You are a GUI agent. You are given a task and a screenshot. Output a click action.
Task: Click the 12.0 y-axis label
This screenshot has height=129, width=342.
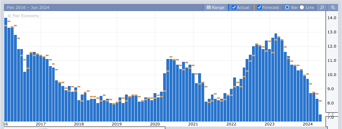(332, 46)
